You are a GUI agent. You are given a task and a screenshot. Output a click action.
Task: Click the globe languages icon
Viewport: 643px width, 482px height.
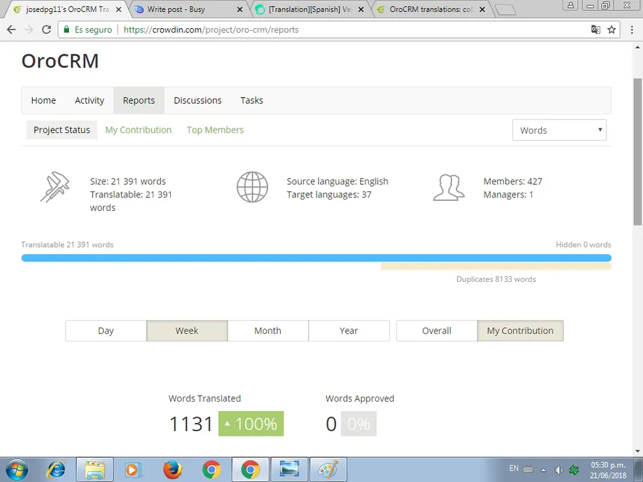(253, 187)
